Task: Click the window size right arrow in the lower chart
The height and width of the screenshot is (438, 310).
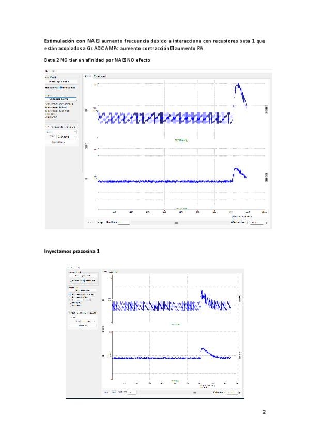Action: [239, 393]
